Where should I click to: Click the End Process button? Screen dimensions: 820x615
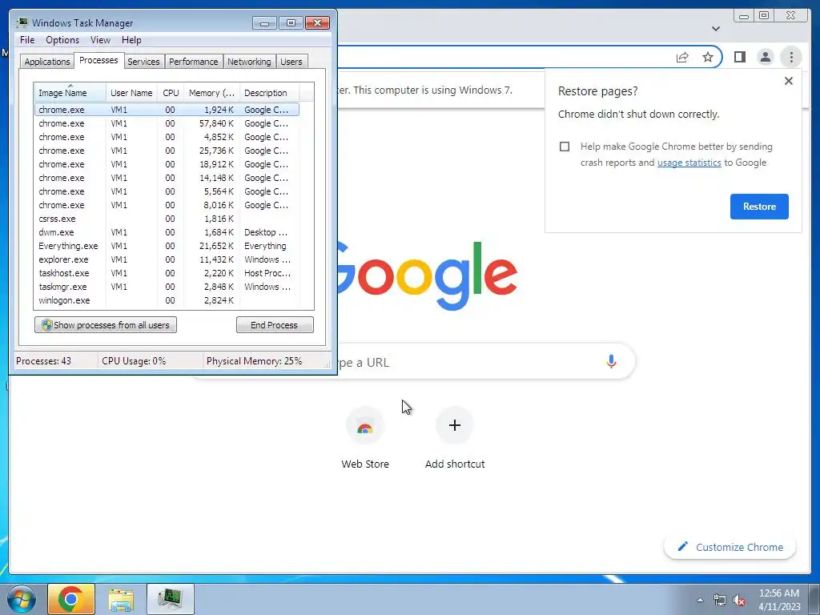point(275,325)
